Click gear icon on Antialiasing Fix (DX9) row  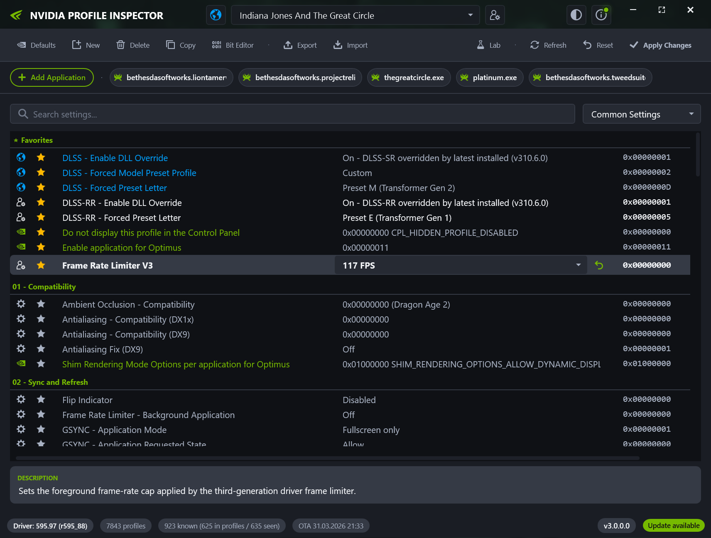(21, 349)
